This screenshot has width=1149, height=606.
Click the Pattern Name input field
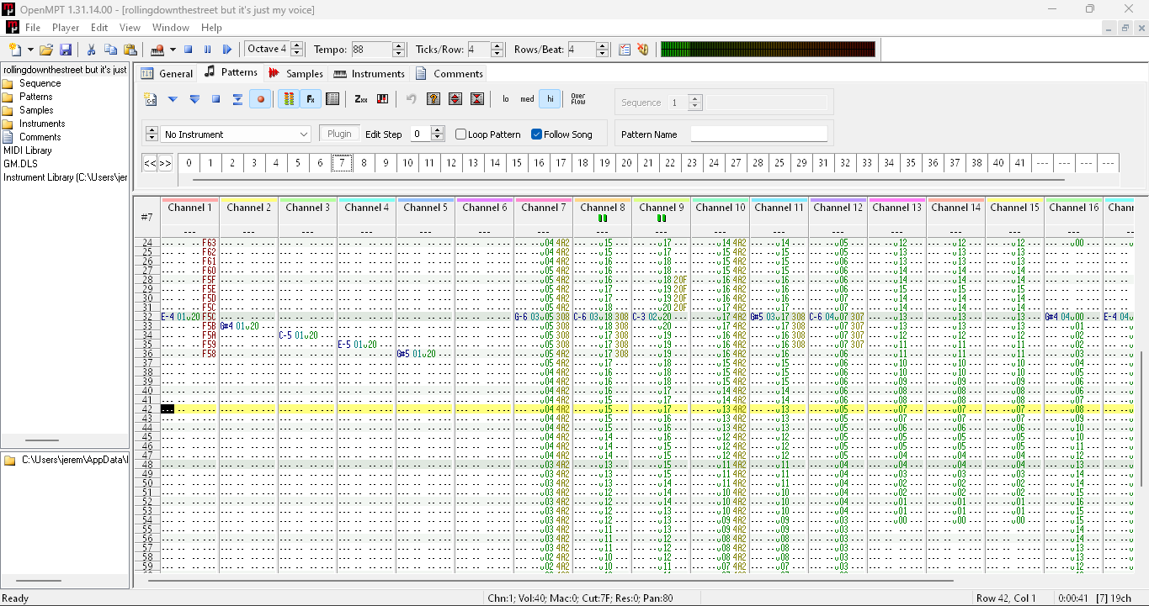pyautogui.click(x=759, y=134)
